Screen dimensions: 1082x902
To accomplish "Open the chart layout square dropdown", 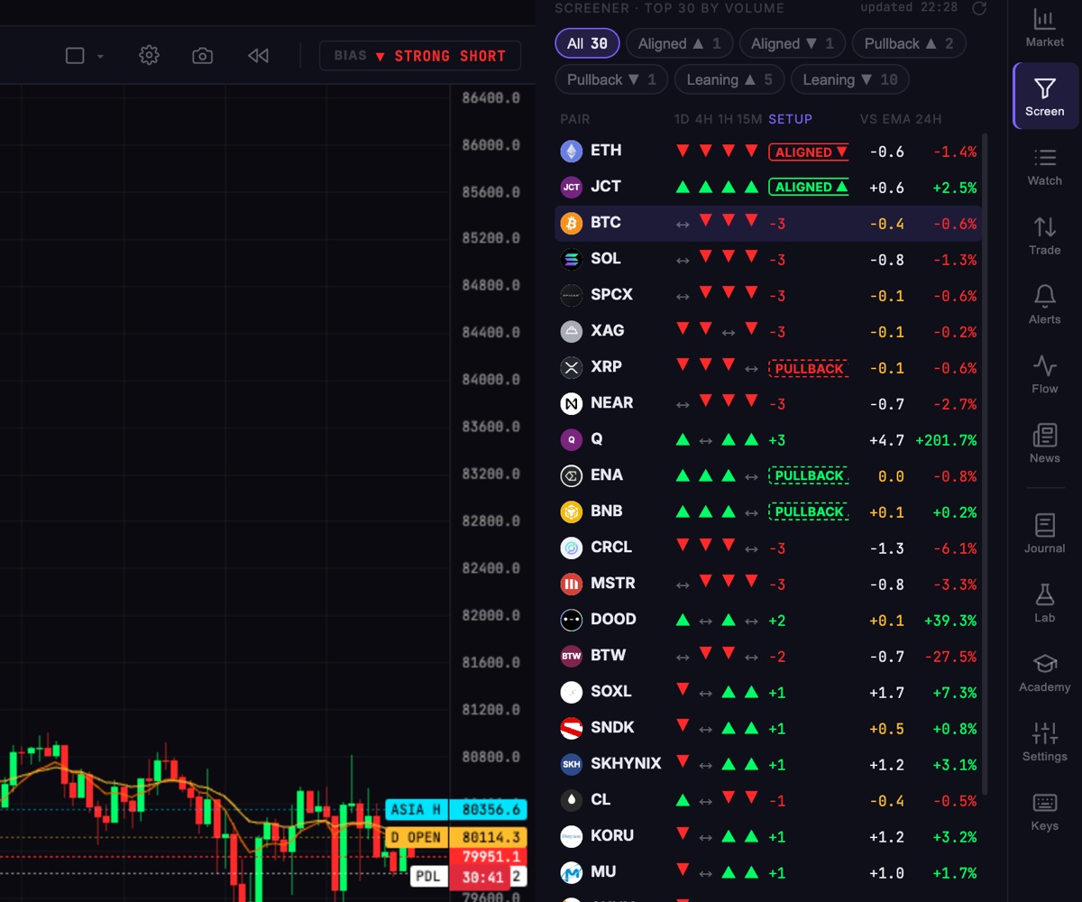I will pyautogui.click(x=85, y=55).
